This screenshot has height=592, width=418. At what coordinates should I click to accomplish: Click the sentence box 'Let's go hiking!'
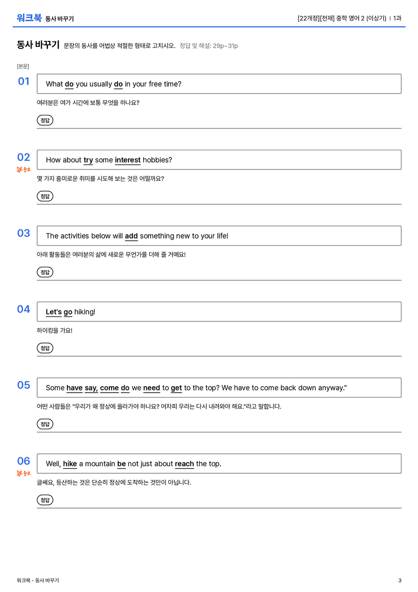point(219,312)
